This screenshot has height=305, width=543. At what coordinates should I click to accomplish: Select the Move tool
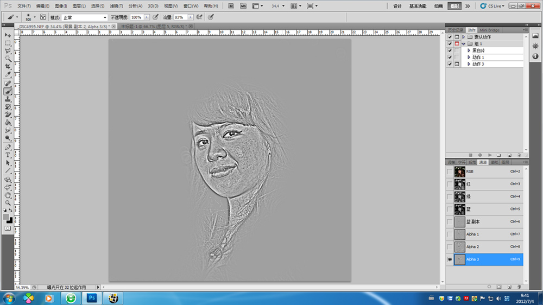tap(8, 35)
